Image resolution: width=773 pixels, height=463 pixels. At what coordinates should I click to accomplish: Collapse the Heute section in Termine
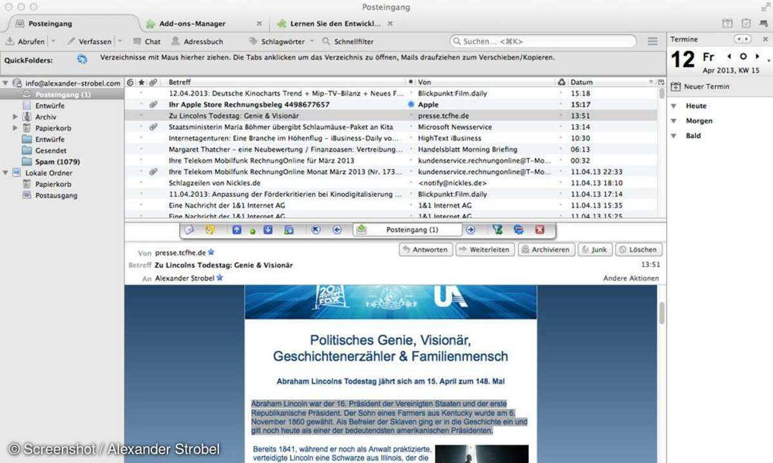pyautogui.click(x=674, y=106)
